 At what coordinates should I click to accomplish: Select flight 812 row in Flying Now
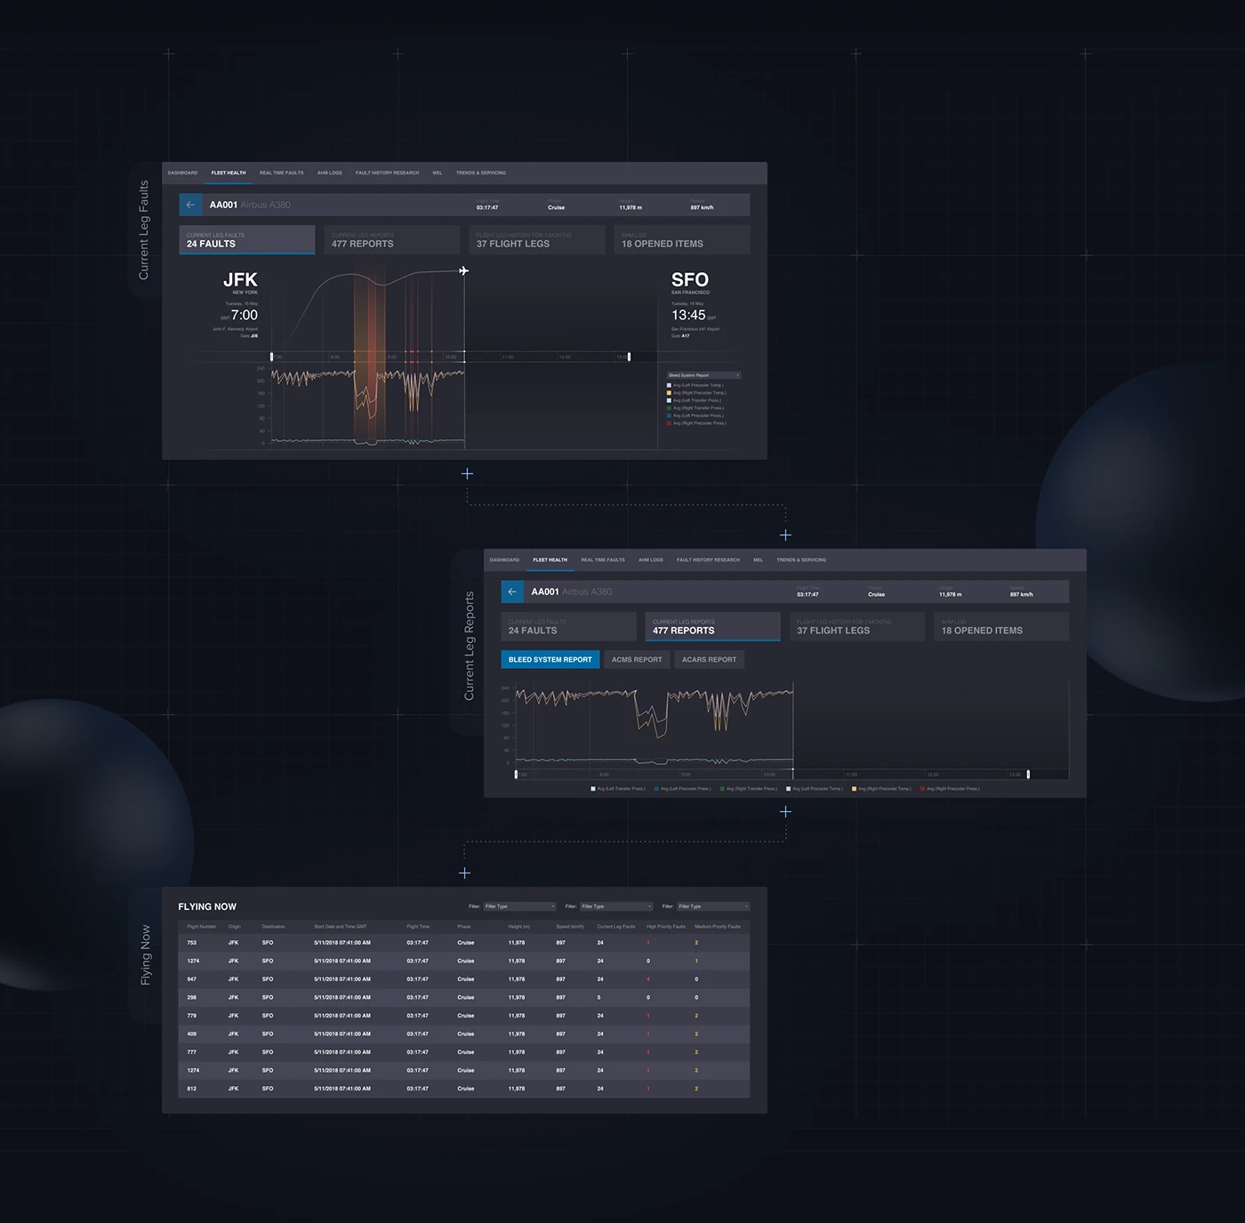pos(464,1089)
